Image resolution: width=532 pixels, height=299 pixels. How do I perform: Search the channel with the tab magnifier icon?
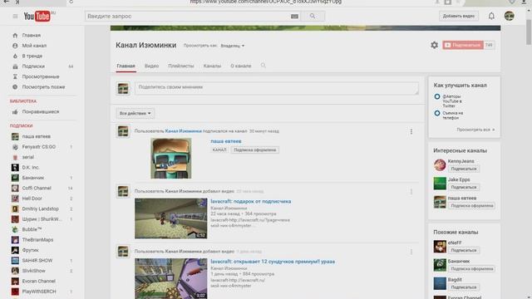point(264,66)
